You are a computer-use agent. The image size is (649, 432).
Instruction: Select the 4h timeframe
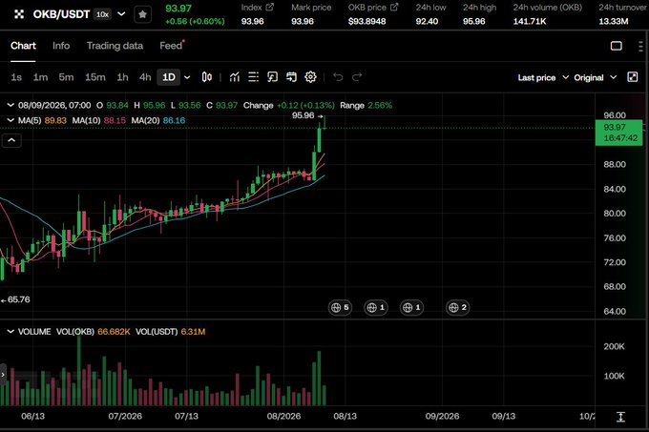(x=145, y=77)
